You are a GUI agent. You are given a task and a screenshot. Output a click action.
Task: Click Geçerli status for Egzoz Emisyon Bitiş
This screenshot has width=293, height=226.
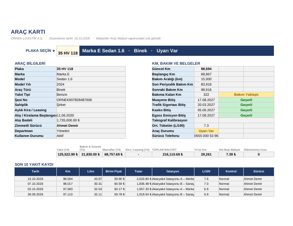(x=246, y=115)
